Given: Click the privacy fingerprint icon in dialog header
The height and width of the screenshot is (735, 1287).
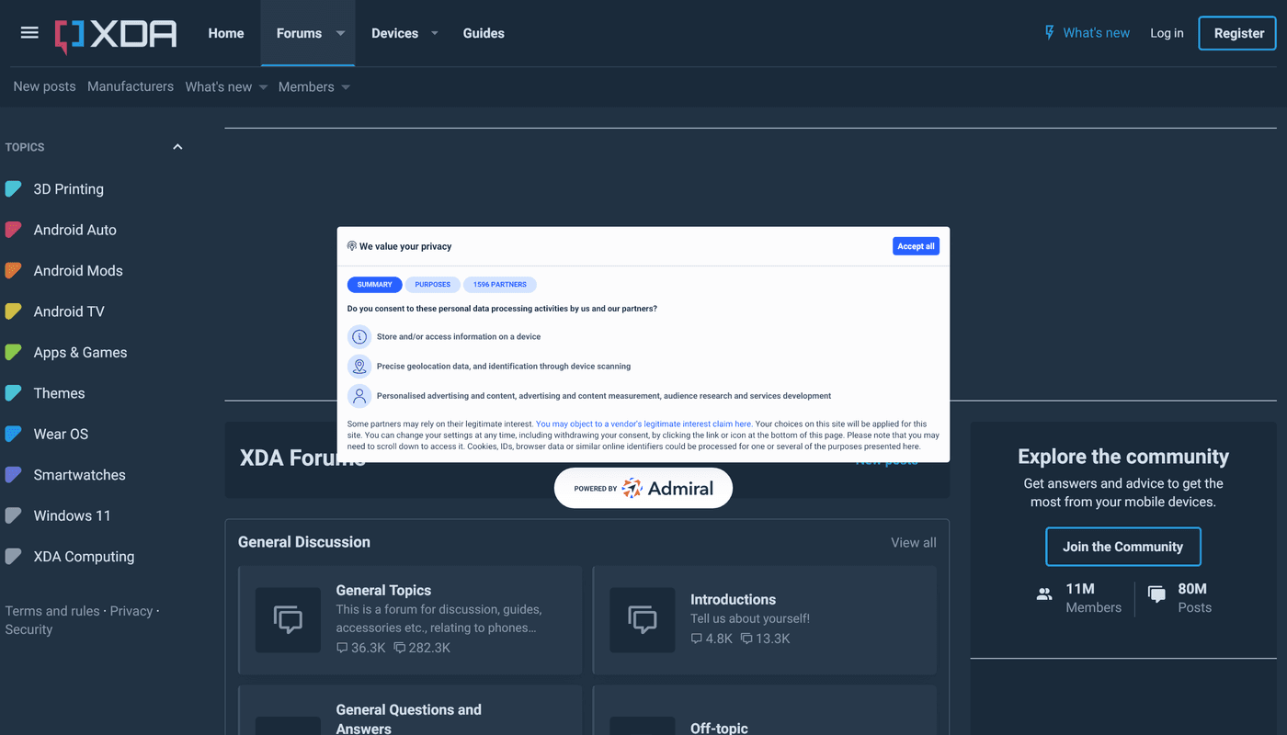Looking at the screenshot, I should point(352,246).
